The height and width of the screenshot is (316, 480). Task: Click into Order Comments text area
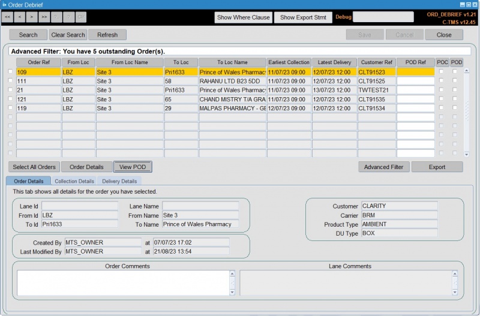click(124, 283)
